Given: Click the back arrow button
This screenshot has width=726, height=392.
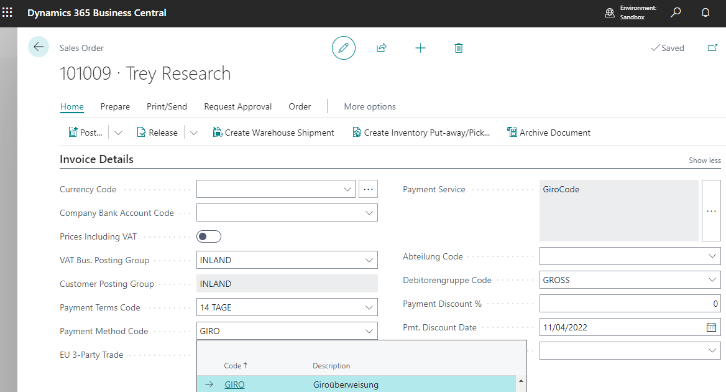Looking at the screenshot, I should (39, 47).
